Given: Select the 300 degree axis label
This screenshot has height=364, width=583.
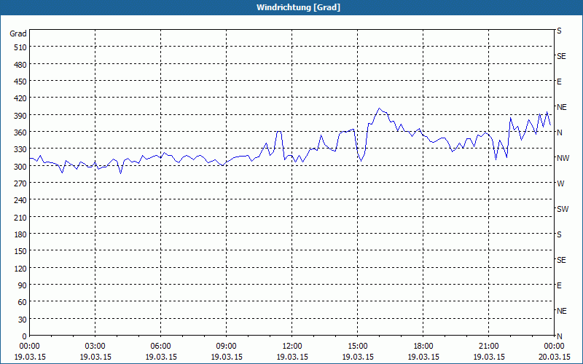Looking at the screenshot, I should coord(21,167).
